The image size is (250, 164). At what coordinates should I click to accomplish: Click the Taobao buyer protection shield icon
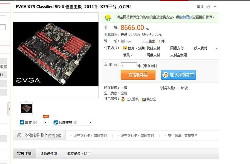click(108, 17)
